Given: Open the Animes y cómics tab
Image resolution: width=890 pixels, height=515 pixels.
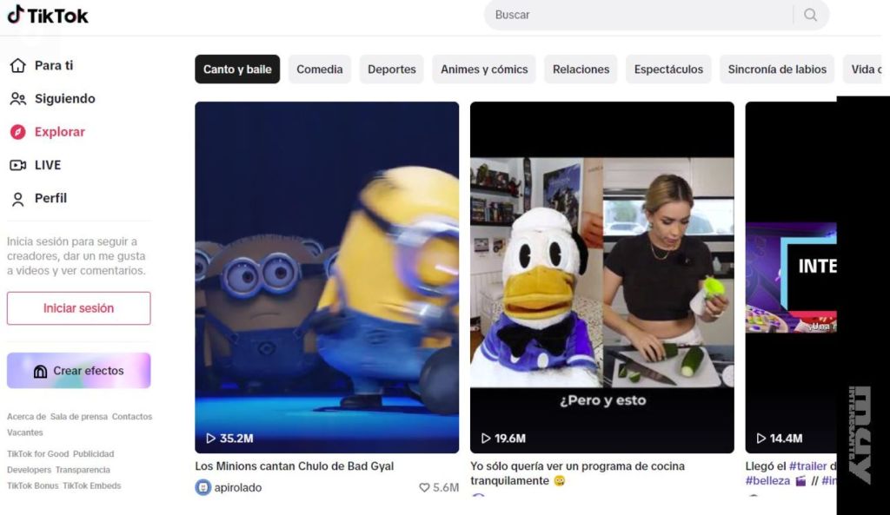Looking at the screenshot, I should (x=484, y=69).
